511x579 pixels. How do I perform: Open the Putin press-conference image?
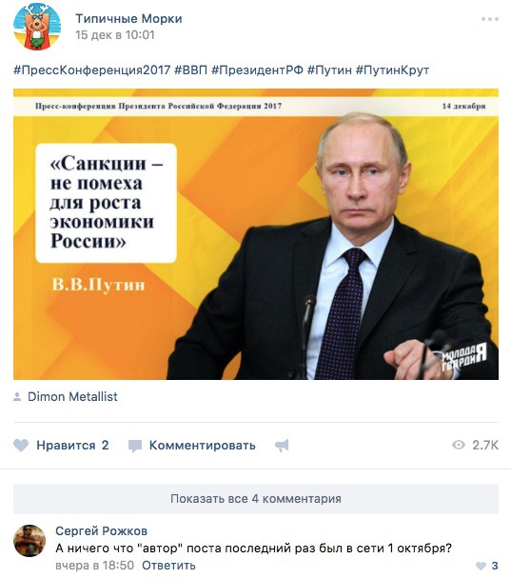click(256, 234)
